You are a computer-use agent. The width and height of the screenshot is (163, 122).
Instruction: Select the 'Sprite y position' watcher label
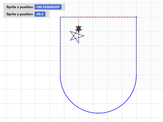click(x=20, y=14)
